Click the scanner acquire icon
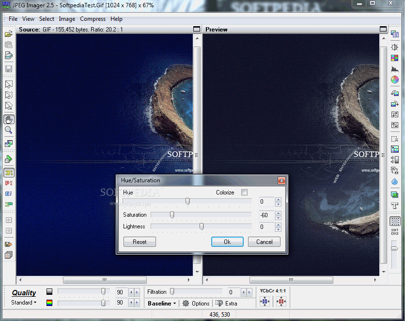 pos(9,55)
